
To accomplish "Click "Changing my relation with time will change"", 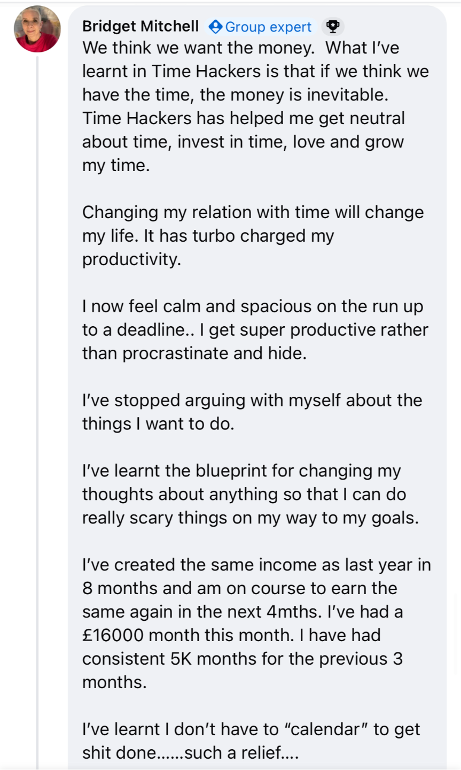I will coord(253,212).
